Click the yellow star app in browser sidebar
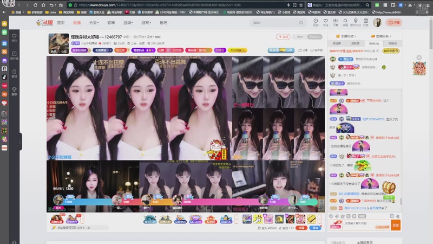 pos(4,24)
